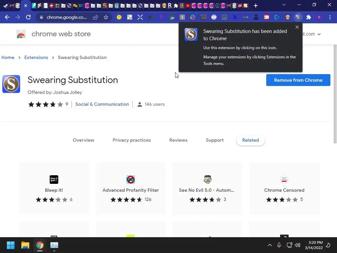Viewport: 337px width, 253px height.
Task: Go to the Home breadcrumb
Action: click(8, 57)
